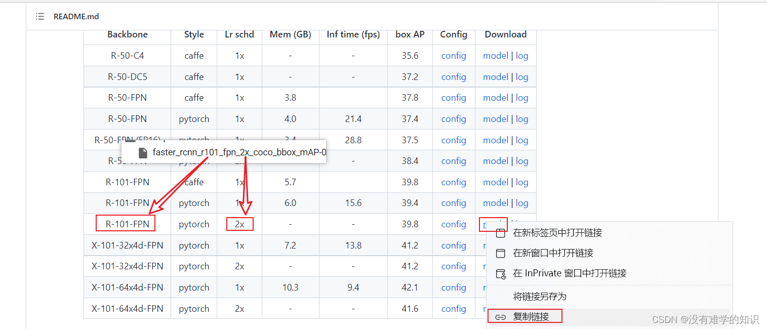Open the README outline list icon
Screen dimensions: 767x329
point(40,17)
